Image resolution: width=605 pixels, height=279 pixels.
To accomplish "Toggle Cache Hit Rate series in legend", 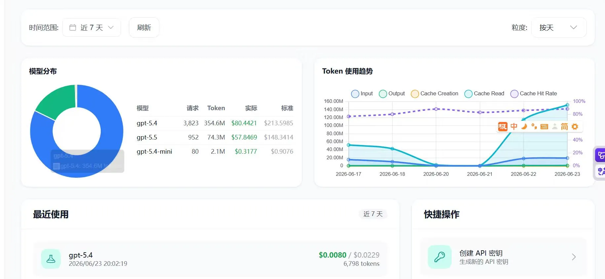I will [534, 94].
